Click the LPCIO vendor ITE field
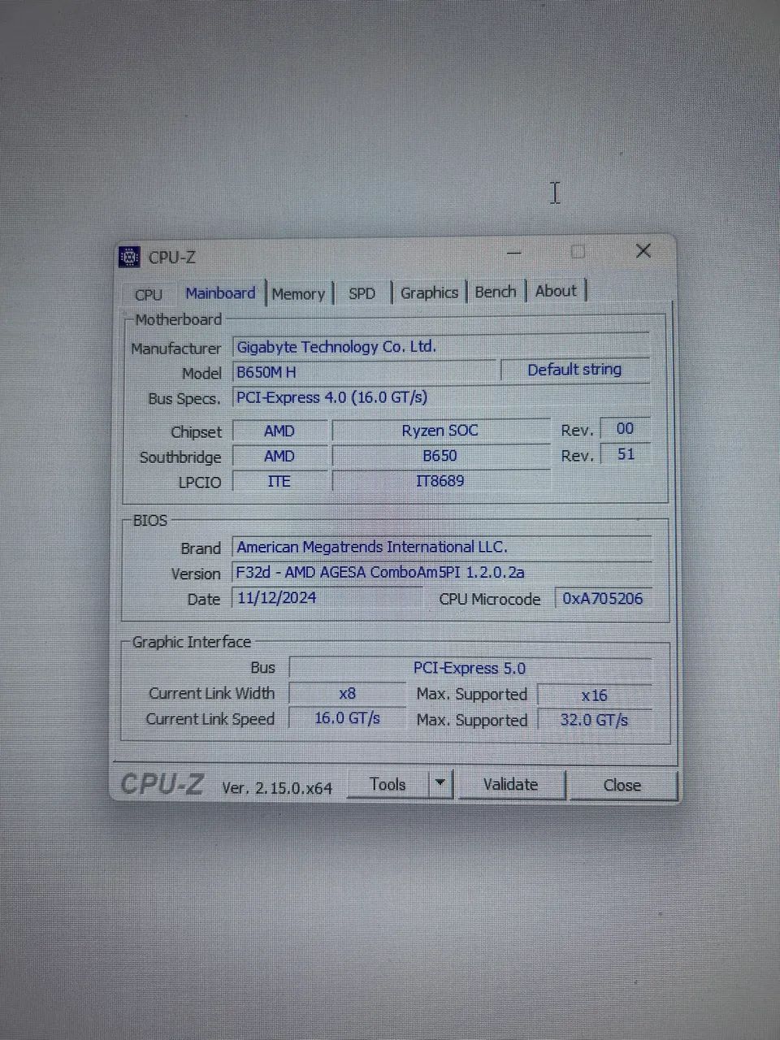 (279, 482)
